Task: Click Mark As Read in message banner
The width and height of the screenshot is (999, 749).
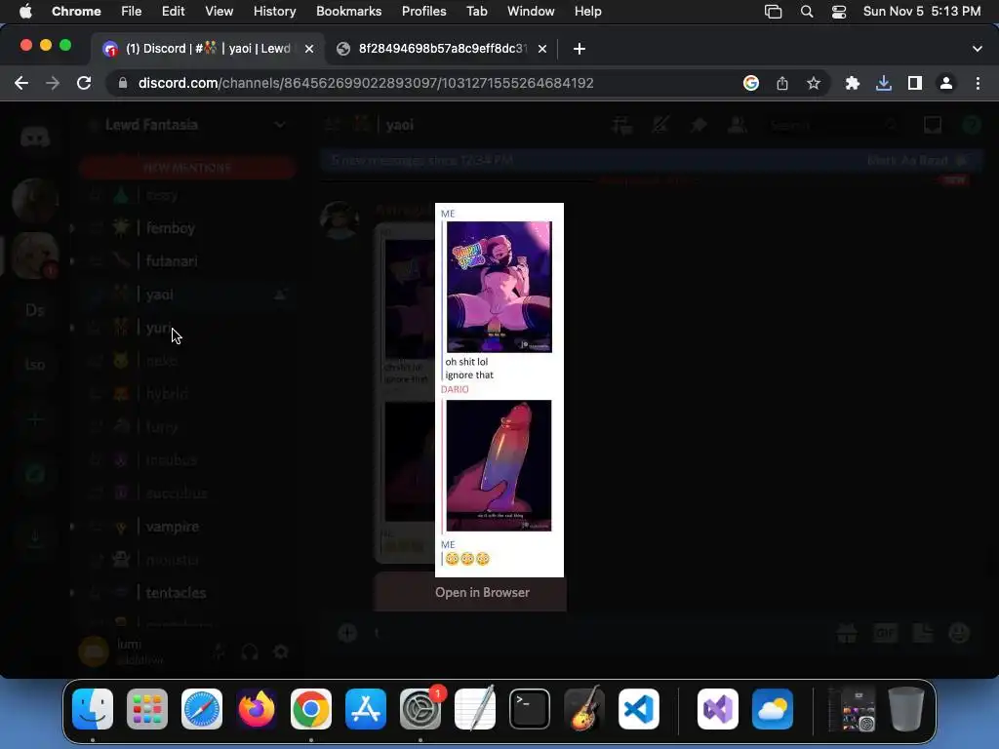Action: point(916,161)
